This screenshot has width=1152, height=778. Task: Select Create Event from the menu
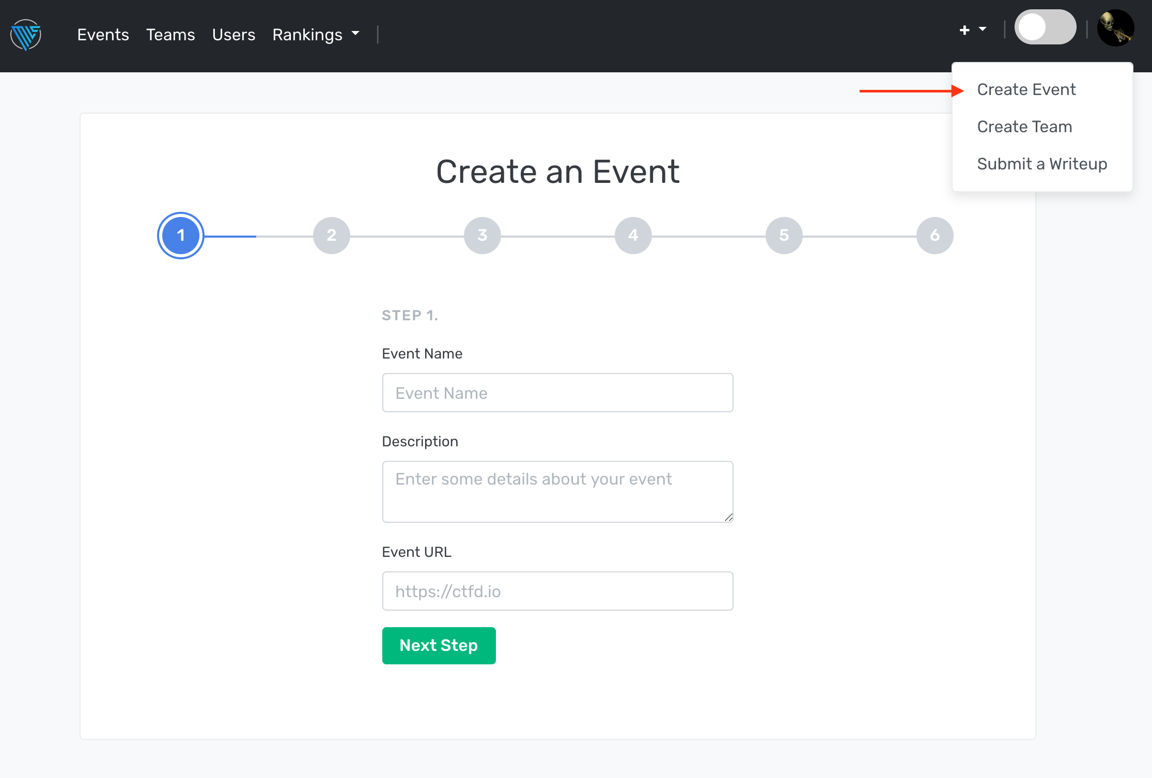1026,89
